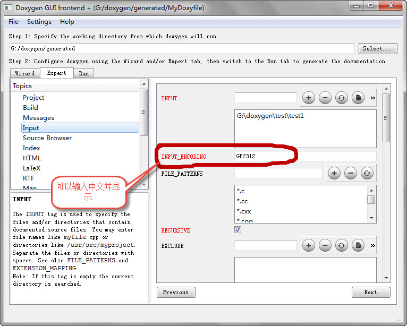Viewport: 407px width, 326px height.
Task: Open file browser icon in INPUT row
Action: (358, 98)
